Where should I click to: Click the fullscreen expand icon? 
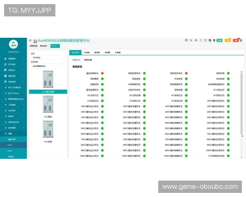point(205,40)
